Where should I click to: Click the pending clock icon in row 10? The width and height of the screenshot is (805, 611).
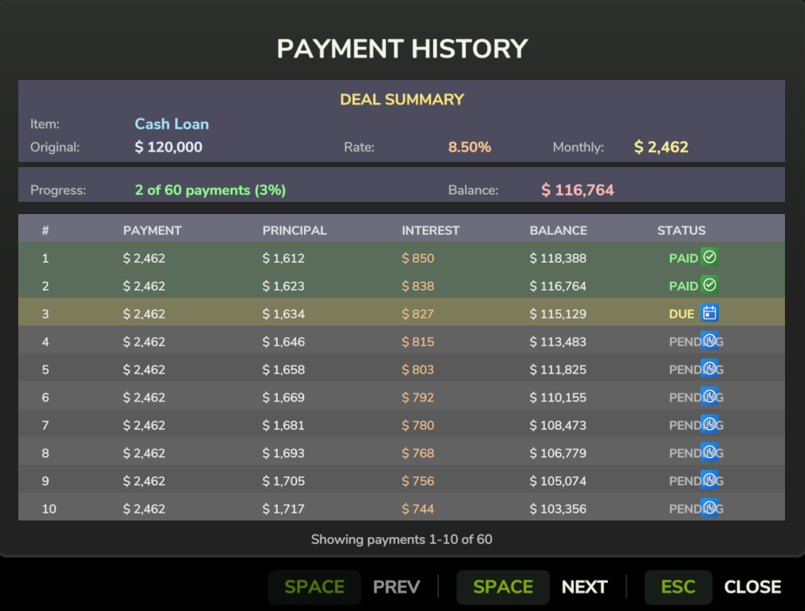pos(709,508)
